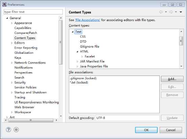Click the content types list scrollbar thumb
This screenshot has height=139, width=187.
point(181,41)
